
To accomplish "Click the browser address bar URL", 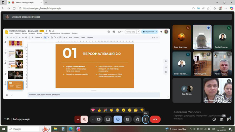I will pyautogui.click(x=42, y=8).
